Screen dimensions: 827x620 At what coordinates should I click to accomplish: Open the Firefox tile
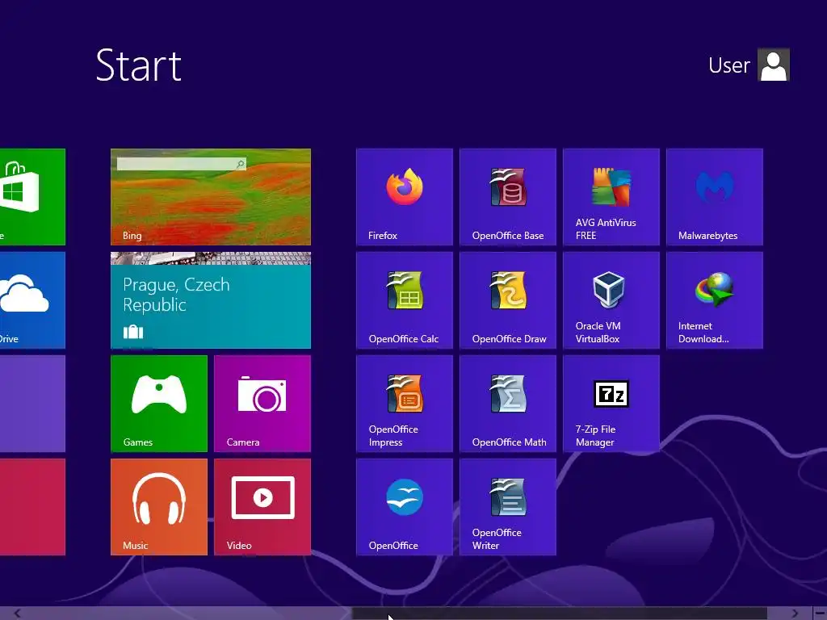(x=405, y=197)
